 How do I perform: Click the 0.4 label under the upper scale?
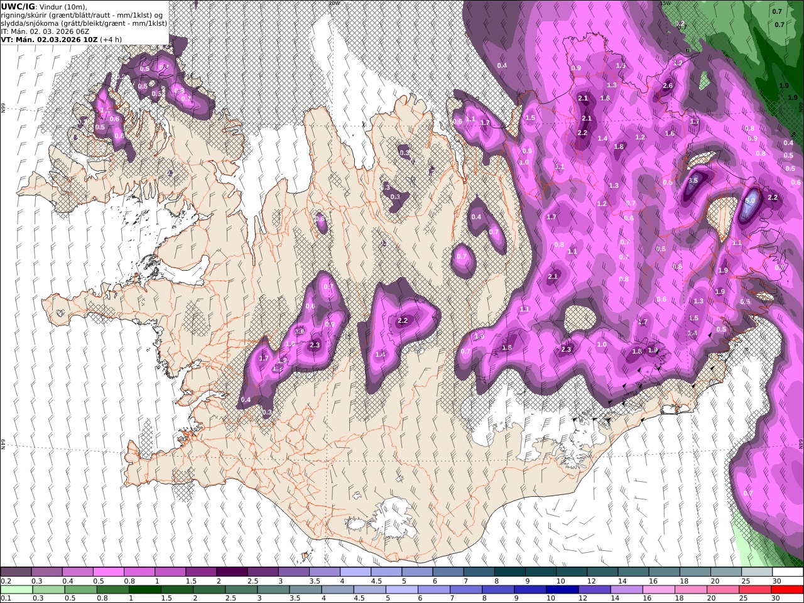68,581
